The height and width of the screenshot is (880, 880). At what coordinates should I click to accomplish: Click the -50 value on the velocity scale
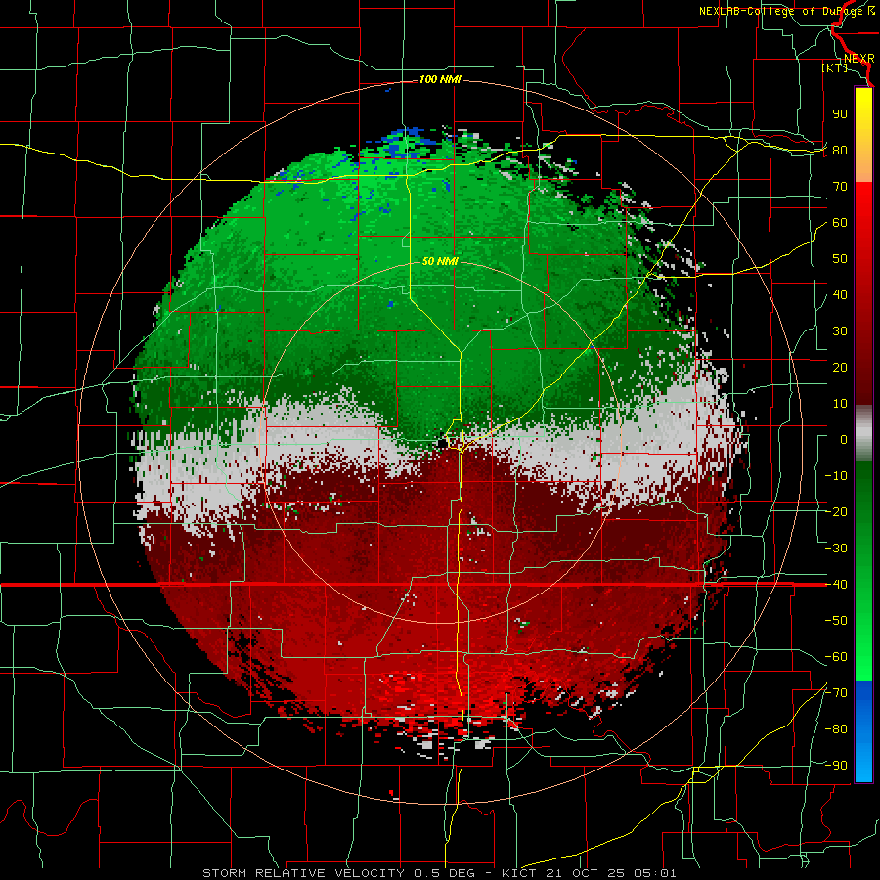(836, 621)
